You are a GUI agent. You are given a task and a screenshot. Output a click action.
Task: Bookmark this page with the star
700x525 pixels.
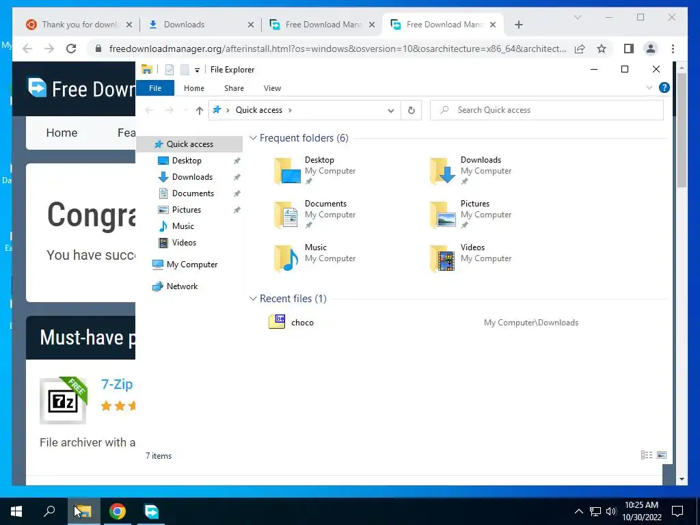[x=602, y=49]
